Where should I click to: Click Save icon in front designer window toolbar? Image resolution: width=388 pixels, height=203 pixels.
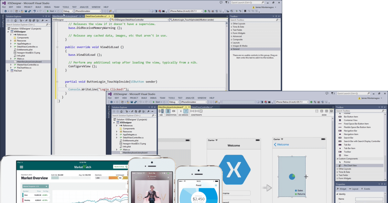point(132,102)
